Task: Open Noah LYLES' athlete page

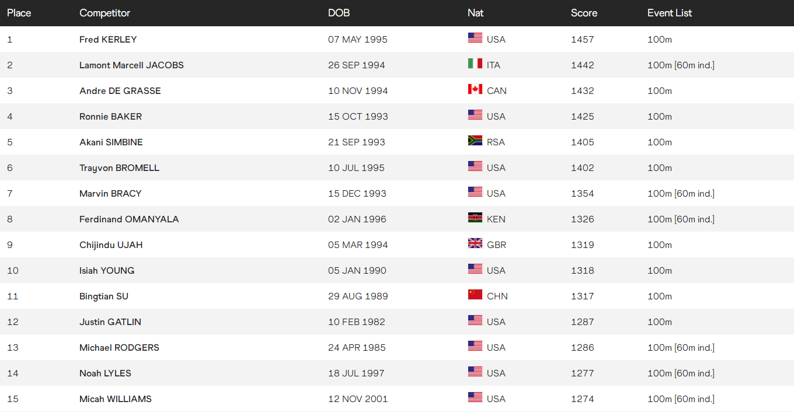Action: click(x=105, y=373)
